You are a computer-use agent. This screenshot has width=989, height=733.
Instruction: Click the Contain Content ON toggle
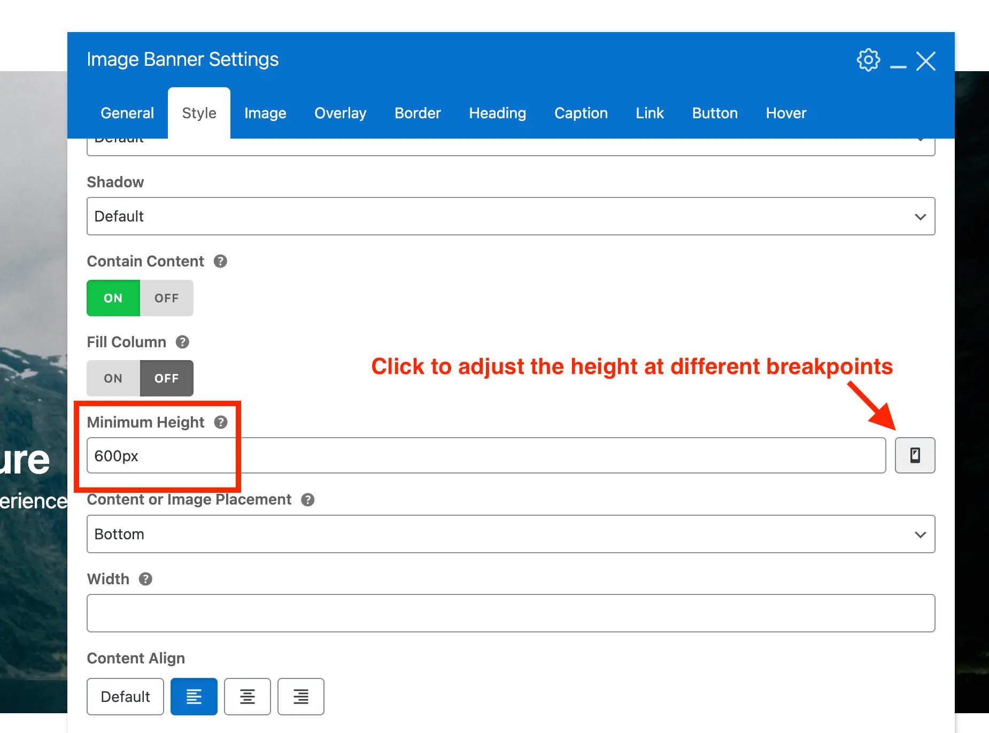113,298
